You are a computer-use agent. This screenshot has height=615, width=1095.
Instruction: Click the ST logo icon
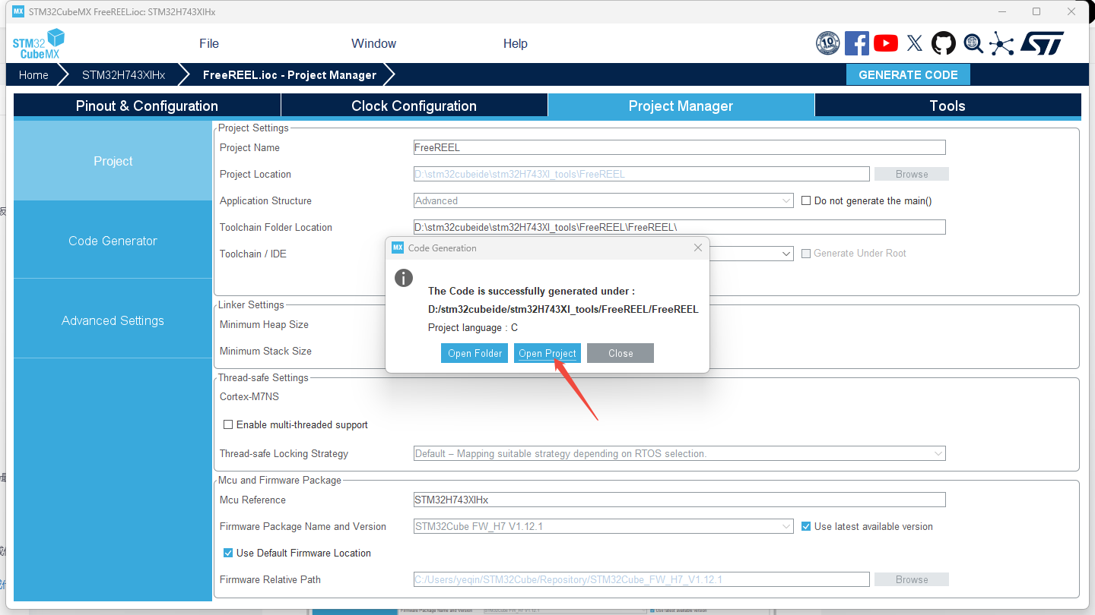tap(1042, 43)
